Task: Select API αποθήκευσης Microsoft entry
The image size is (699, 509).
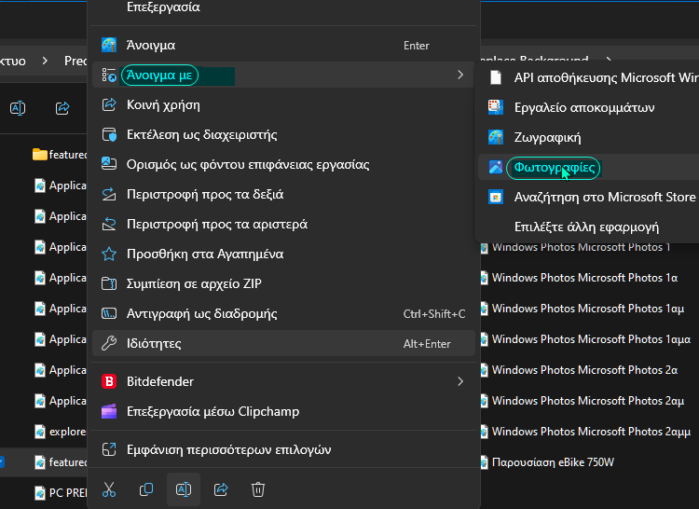Action: point(588,77)
